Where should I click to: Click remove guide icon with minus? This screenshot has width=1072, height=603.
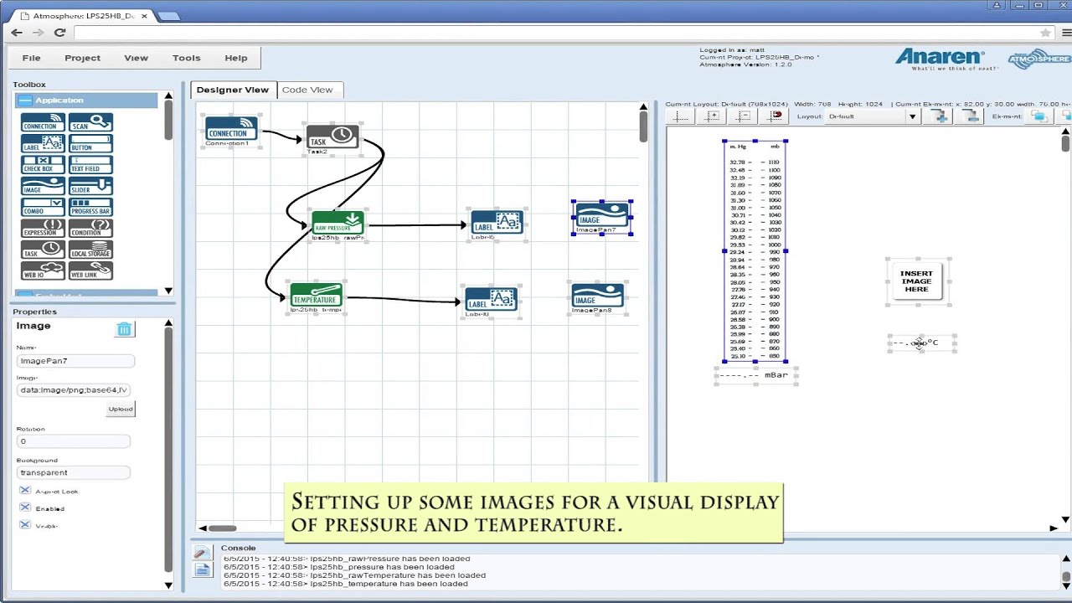[x=744, y=116]
